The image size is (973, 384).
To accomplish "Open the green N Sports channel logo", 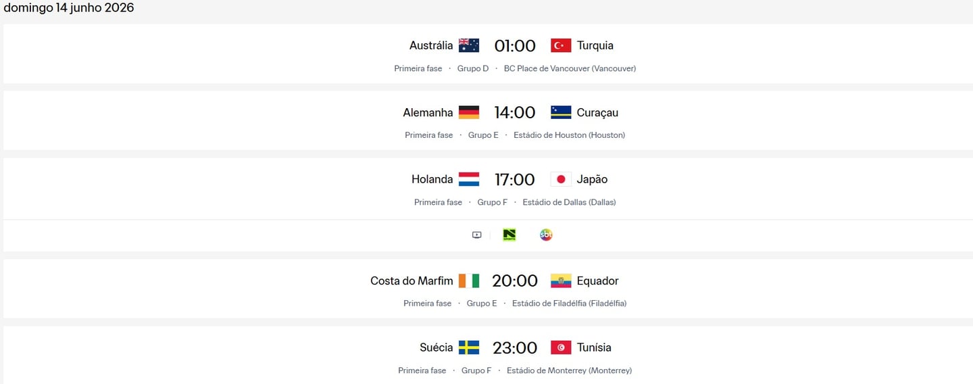I will (x=509, y=235).
